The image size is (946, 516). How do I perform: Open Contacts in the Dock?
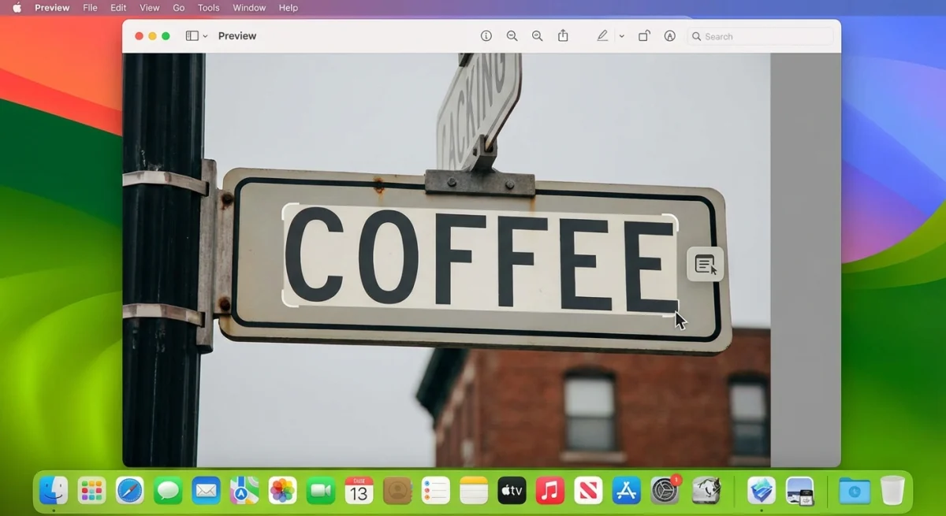click(x=397, y=491)
